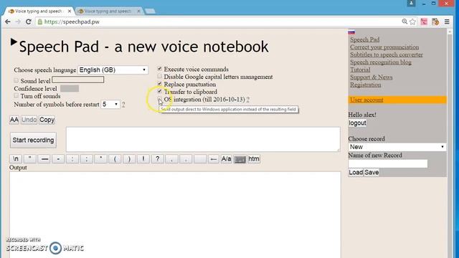Bookmark this page with the star icon
The height and width of the screenshot is (258, 459).
[413, 21]
